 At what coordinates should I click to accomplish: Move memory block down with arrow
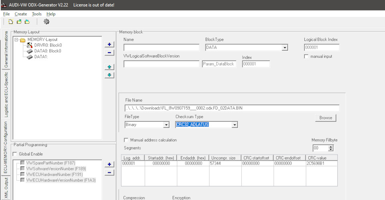tap(109, 75)
